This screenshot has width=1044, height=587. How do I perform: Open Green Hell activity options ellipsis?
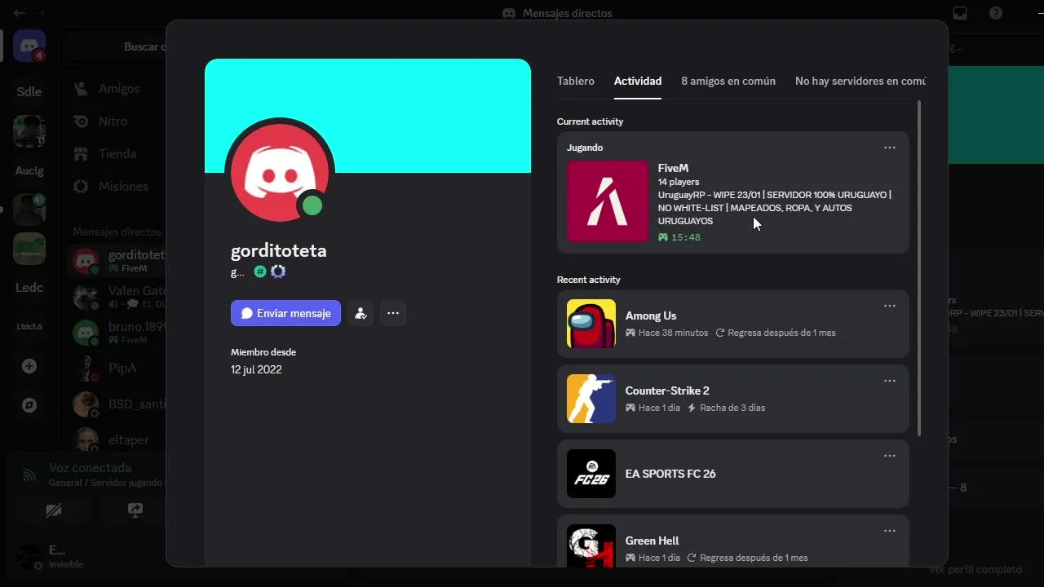[x=890, y=531]
